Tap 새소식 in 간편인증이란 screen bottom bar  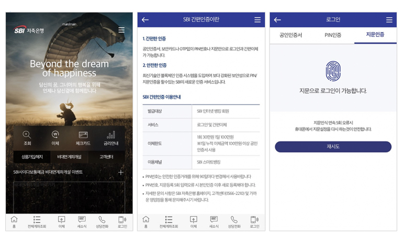tap(214, 222)
